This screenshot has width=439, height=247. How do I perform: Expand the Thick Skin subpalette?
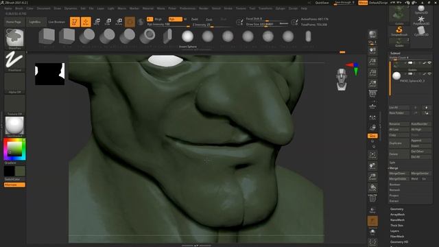396,226
